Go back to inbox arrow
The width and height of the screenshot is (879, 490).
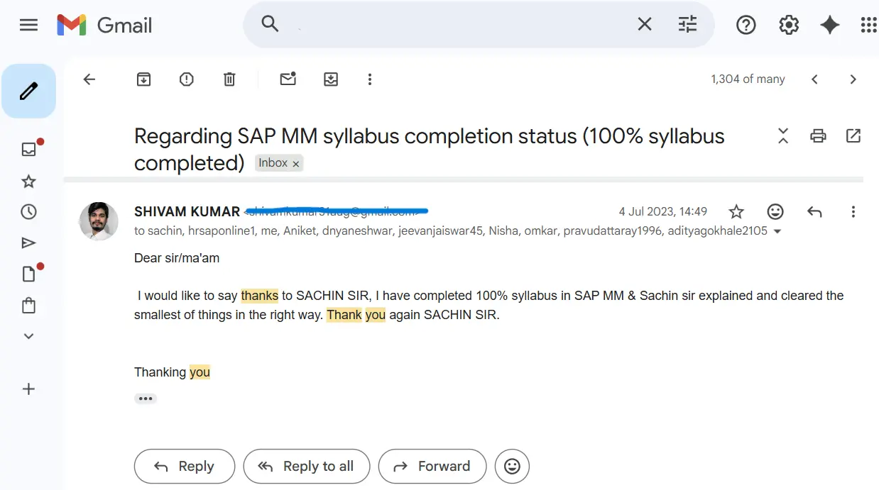(x=89, y=79)
